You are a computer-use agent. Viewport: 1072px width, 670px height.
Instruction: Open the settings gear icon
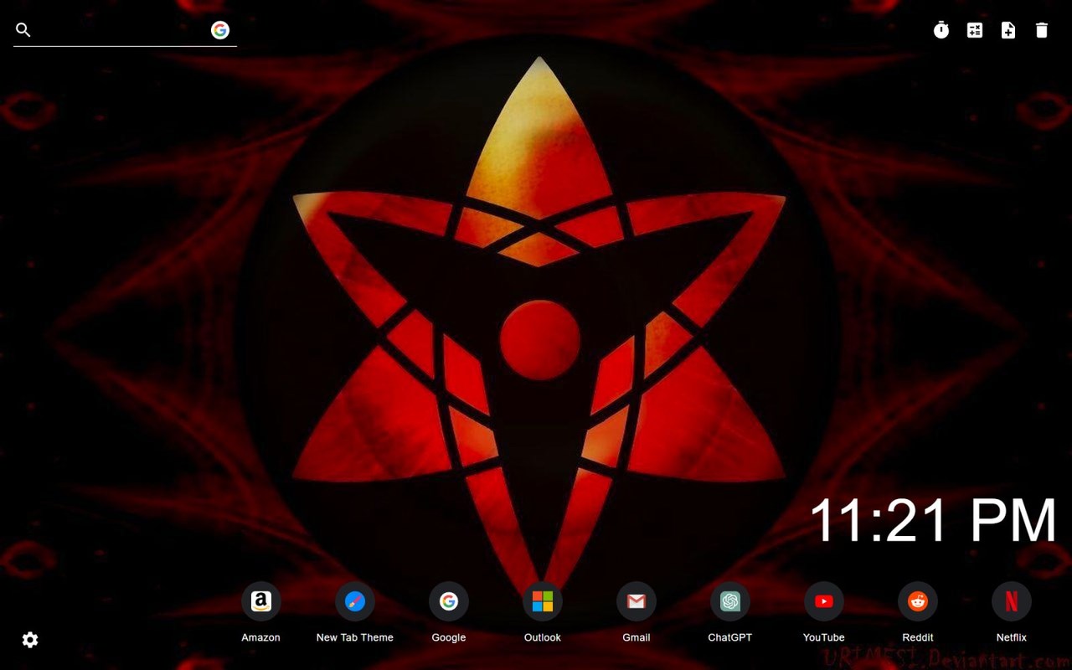point(30,640)
